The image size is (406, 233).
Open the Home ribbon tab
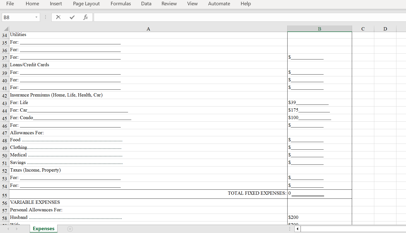click(32, 4)
